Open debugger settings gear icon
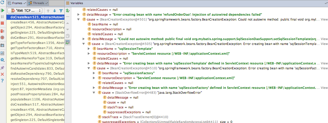 coord(3,60)
